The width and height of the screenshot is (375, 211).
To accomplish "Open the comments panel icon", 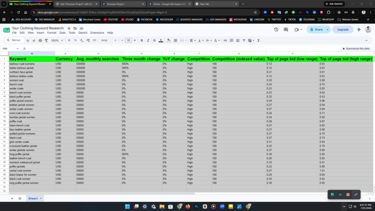I will pos(286,30).
